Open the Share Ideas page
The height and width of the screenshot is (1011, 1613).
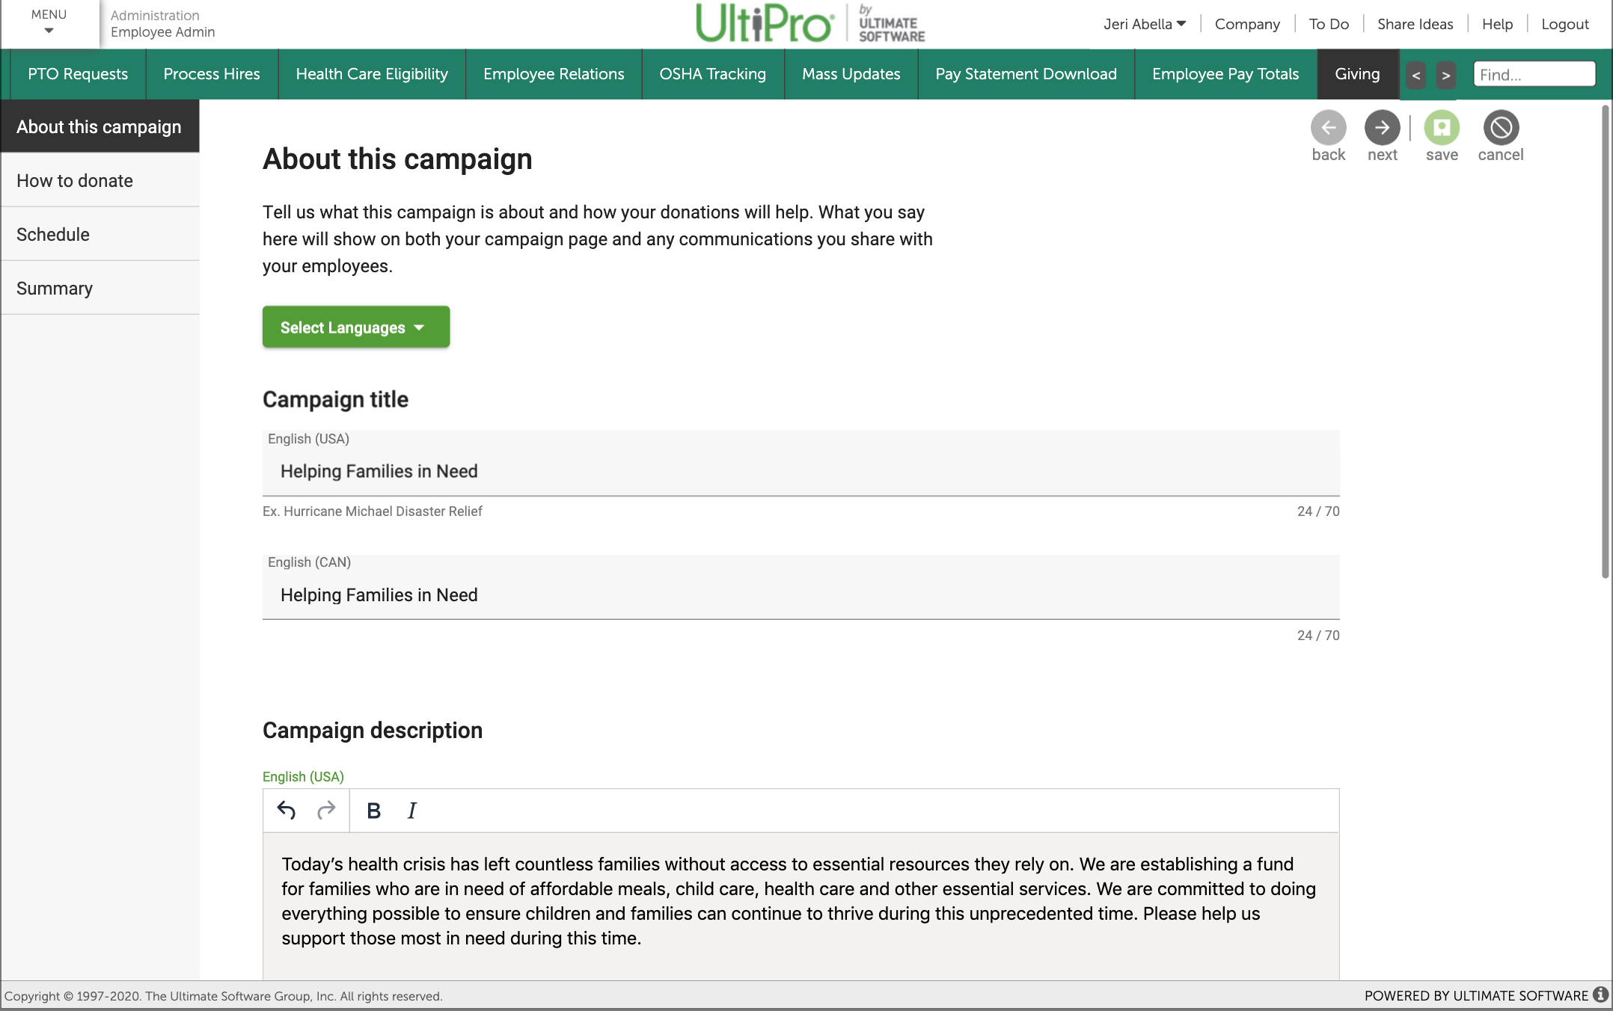(1415, 23)
